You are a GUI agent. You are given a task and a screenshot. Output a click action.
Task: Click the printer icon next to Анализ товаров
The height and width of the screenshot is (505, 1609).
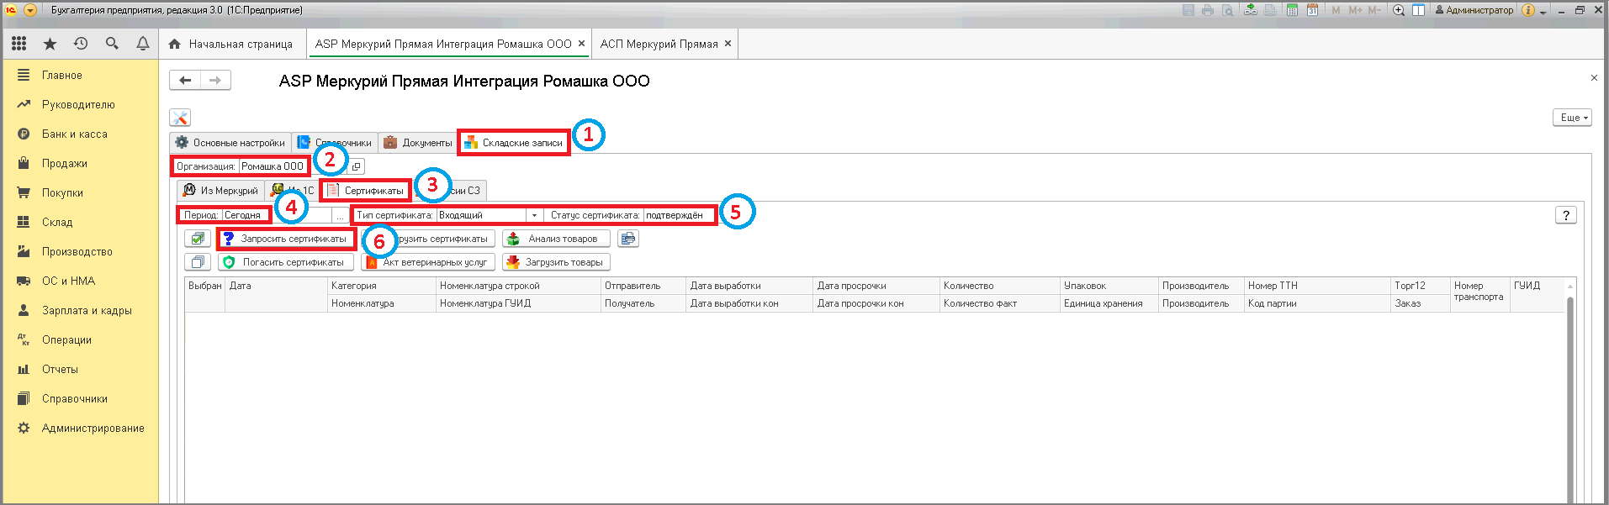[x=628, y=239]
